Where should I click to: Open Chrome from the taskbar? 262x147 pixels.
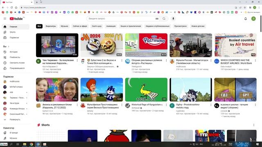[32, 144]
